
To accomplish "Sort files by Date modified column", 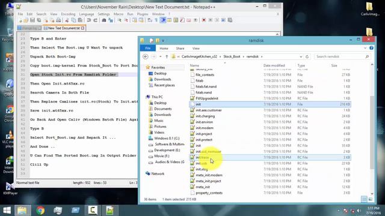I will [274, 65].
